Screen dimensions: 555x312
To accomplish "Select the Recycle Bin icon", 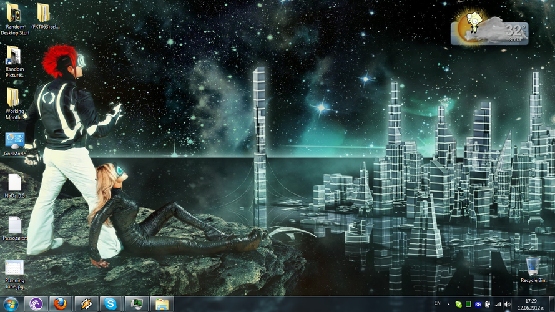I will 533,266.
